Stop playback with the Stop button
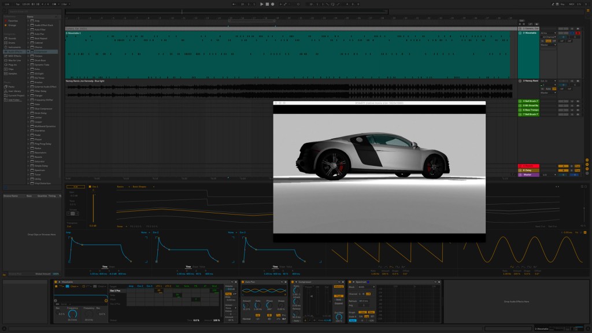The height and width of the screenshot is (333, 592). (x=267, y=4)
